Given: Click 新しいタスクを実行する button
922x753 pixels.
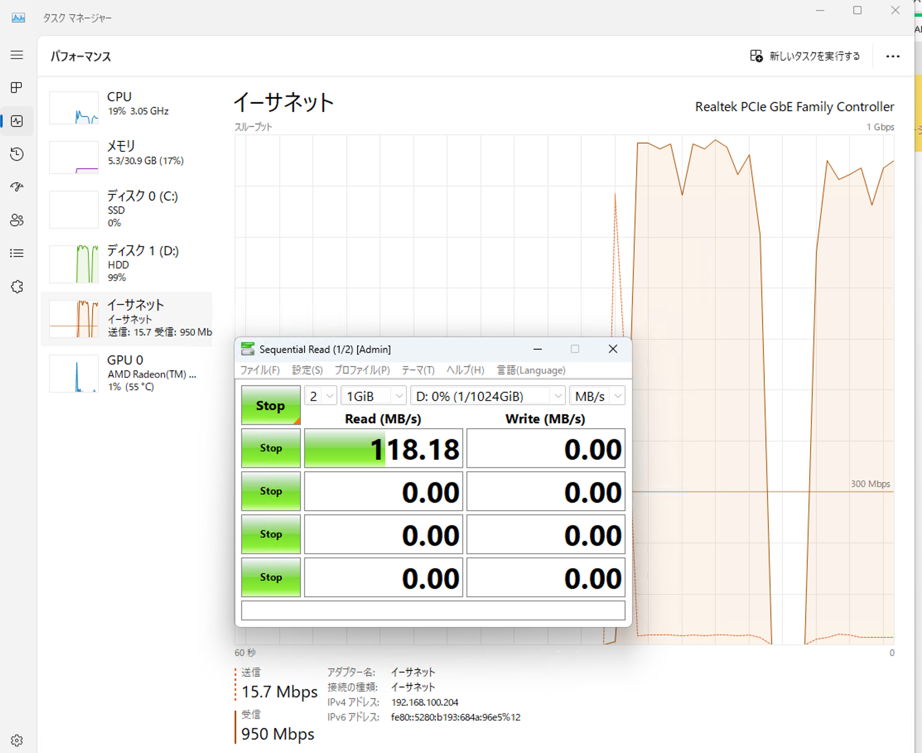Looking at the screenshot, I should [805, 56].
